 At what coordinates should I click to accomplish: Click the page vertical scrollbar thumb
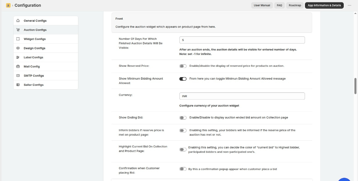[355, 86]
